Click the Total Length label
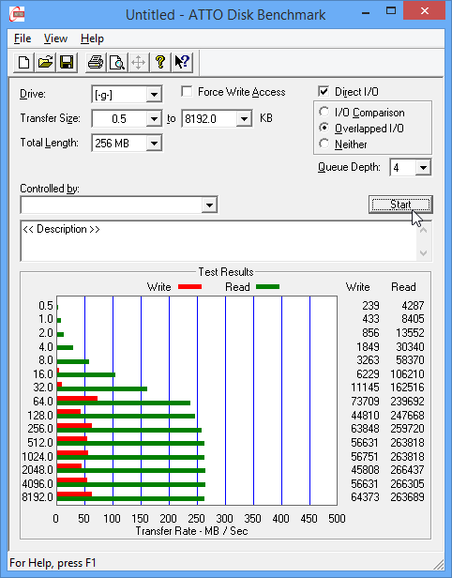The image size is (452, 578). coord(50,143)
